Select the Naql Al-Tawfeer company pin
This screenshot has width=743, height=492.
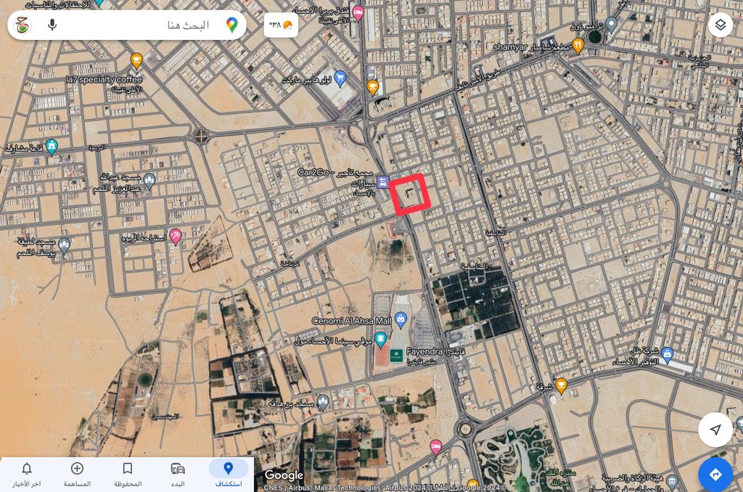coord(668,355)
